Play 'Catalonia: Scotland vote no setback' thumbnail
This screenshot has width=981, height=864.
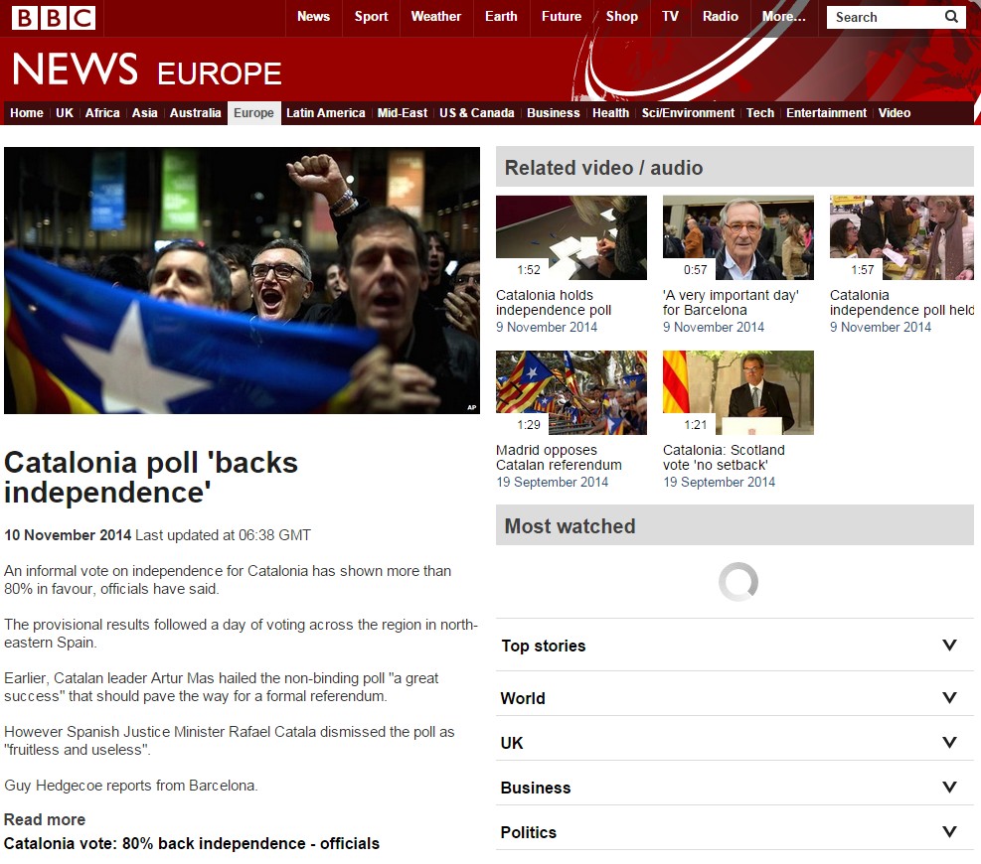737,392
